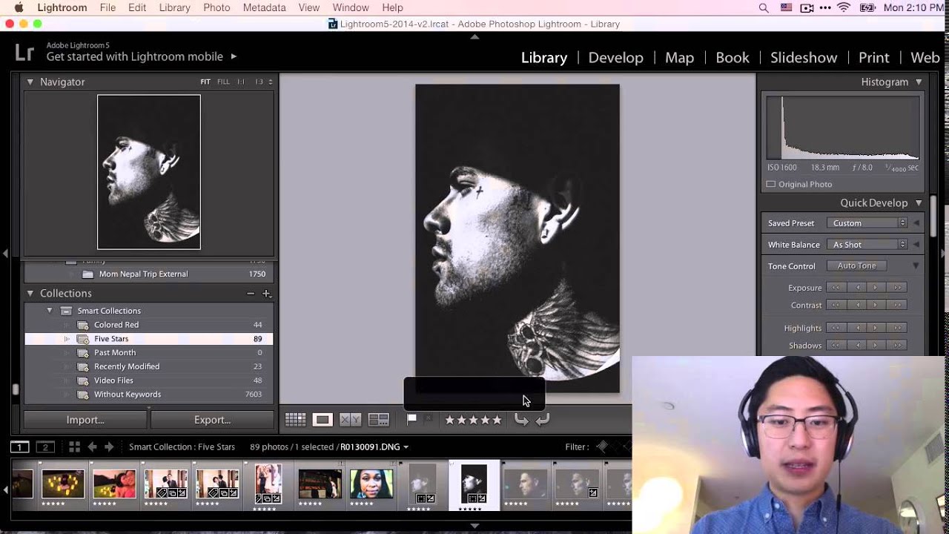Image resolution: width=949 pixels, height=534 pixels.
Task: Open the Saved Preset dropdown
Action: click(x=867, y=223)
